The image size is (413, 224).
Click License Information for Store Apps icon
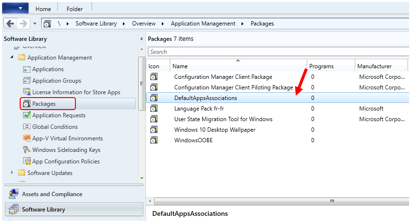pyautogui.click(x=26, y=92)
